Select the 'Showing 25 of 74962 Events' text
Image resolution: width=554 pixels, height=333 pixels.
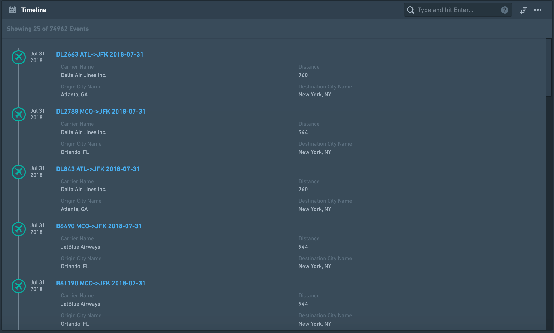pyautogui.click(x=48, y=29)
